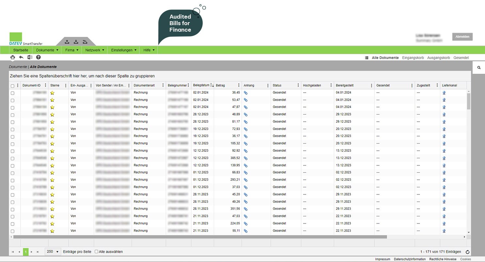Click the Excel export icon
Viewport: 485px width, 262px height.
pos(30,57)
